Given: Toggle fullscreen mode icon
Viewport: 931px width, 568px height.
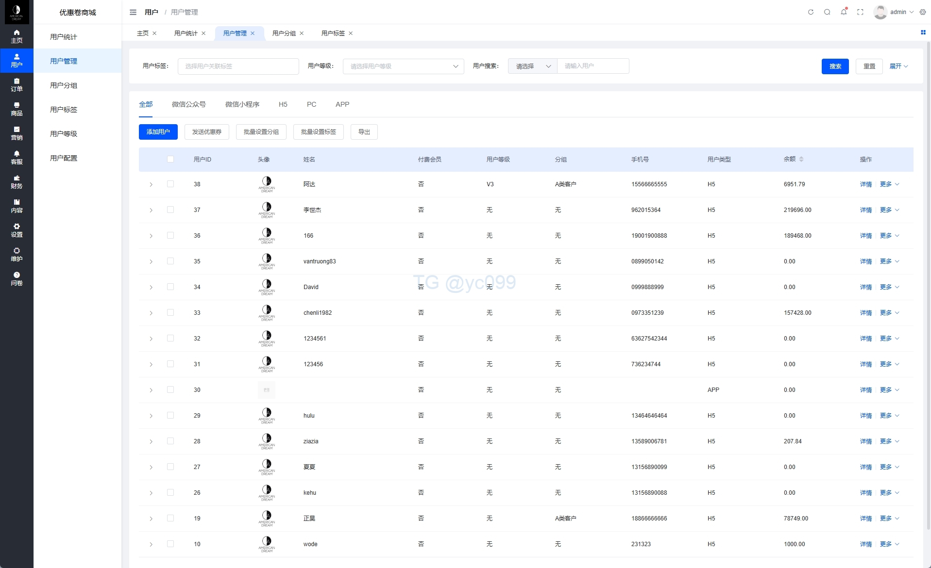Looking at the screenshot, I should click(860, 12).
